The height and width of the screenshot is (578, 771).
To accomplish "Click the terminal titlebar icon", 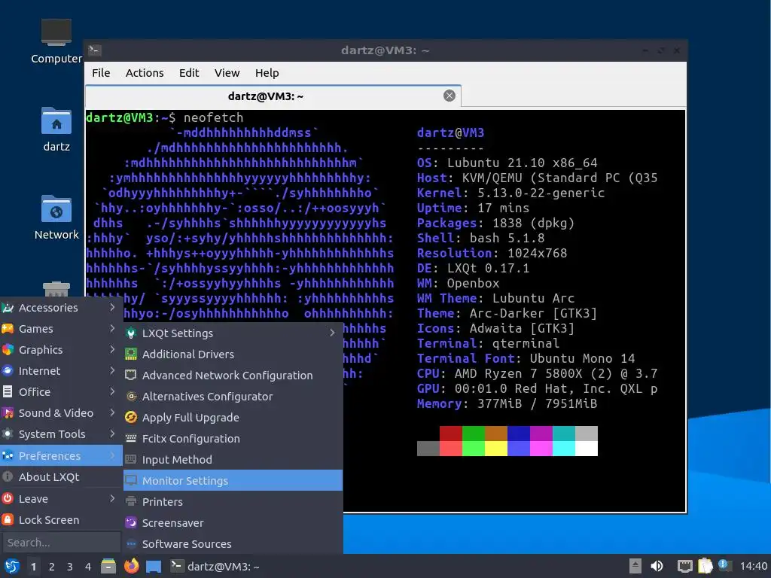I will coord(94,50).
